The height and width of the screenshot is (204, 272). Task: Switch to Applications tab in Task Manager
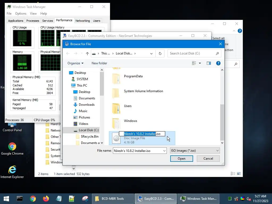click(x=16, y=21)
